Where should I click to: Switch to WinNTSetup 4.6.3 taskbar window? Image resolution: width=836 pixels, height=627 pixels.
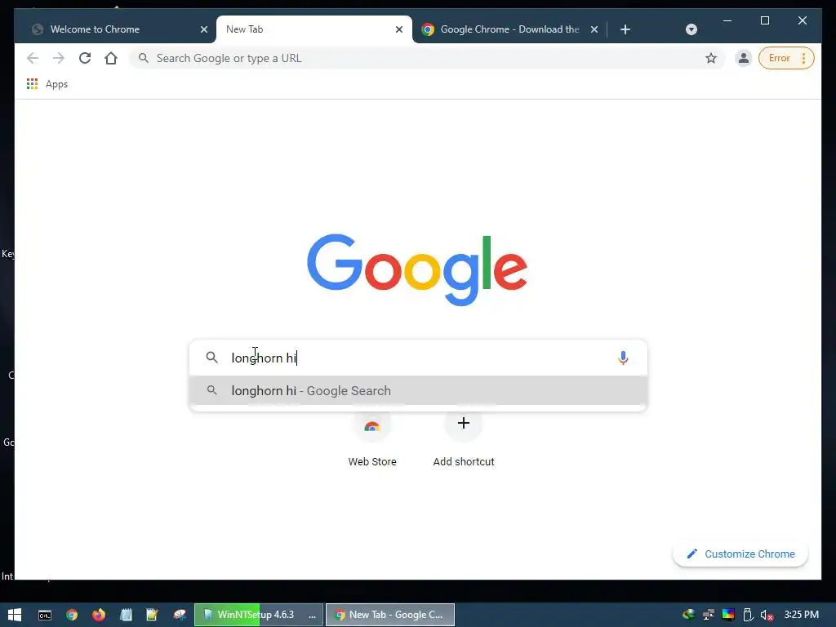[x=259, y=615]
